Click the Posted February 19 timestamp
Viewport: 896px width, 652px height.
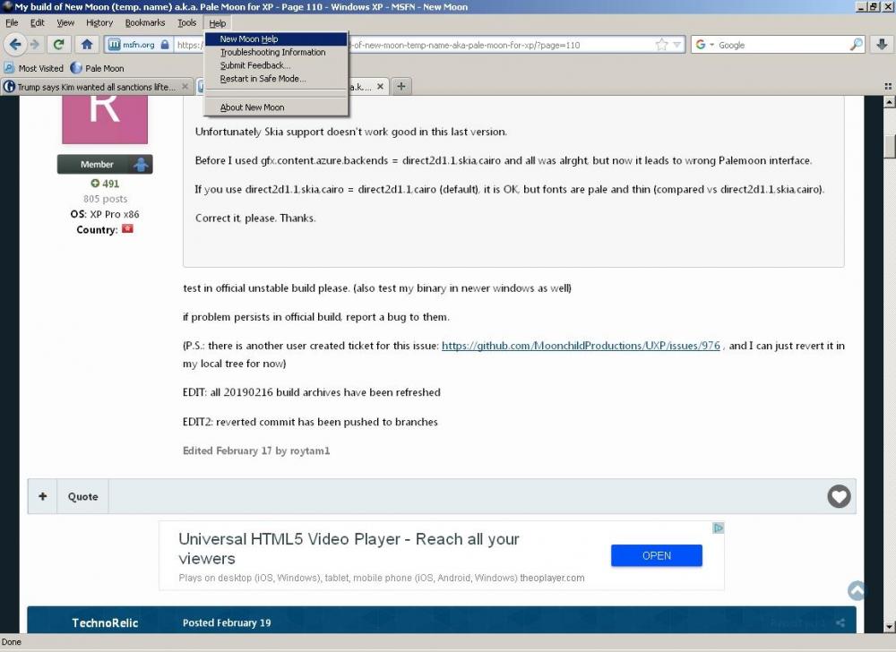click(227, 622)
